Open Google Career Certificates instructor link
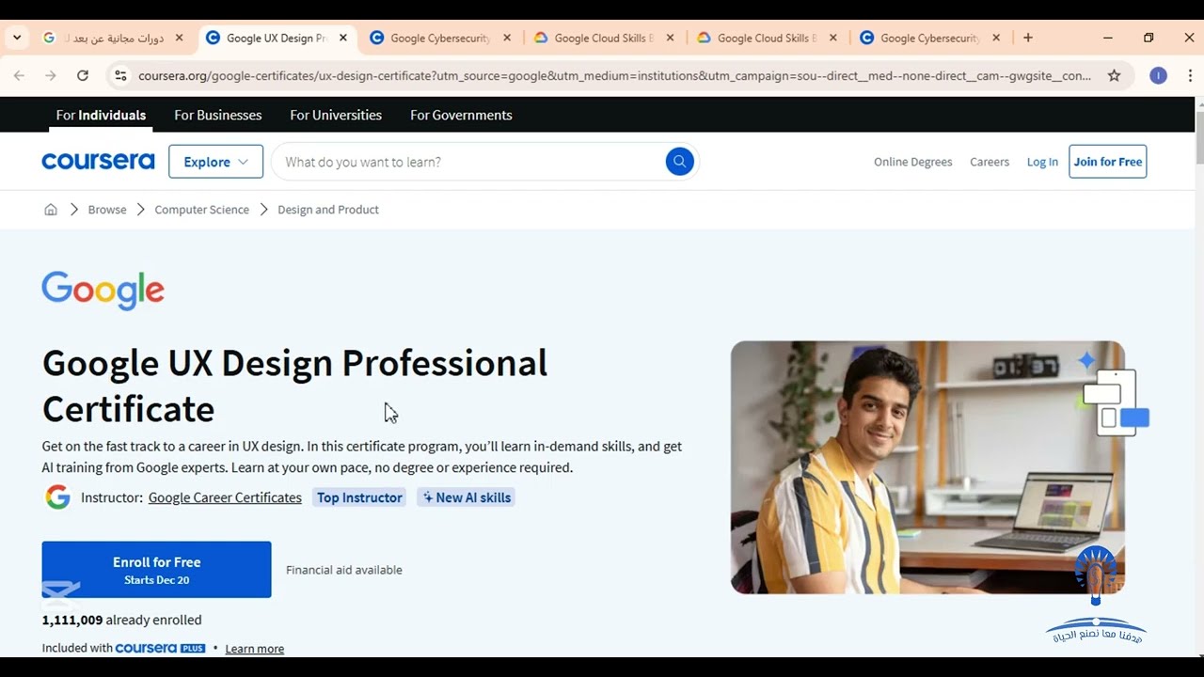 pos(225,497)
